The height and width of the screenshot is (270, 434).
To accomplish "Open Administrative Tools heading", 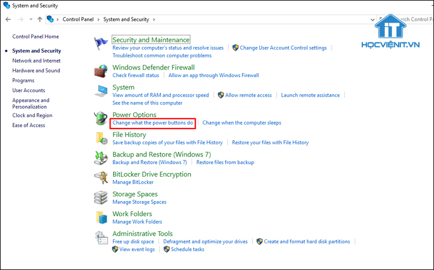I will click(142, 233).
